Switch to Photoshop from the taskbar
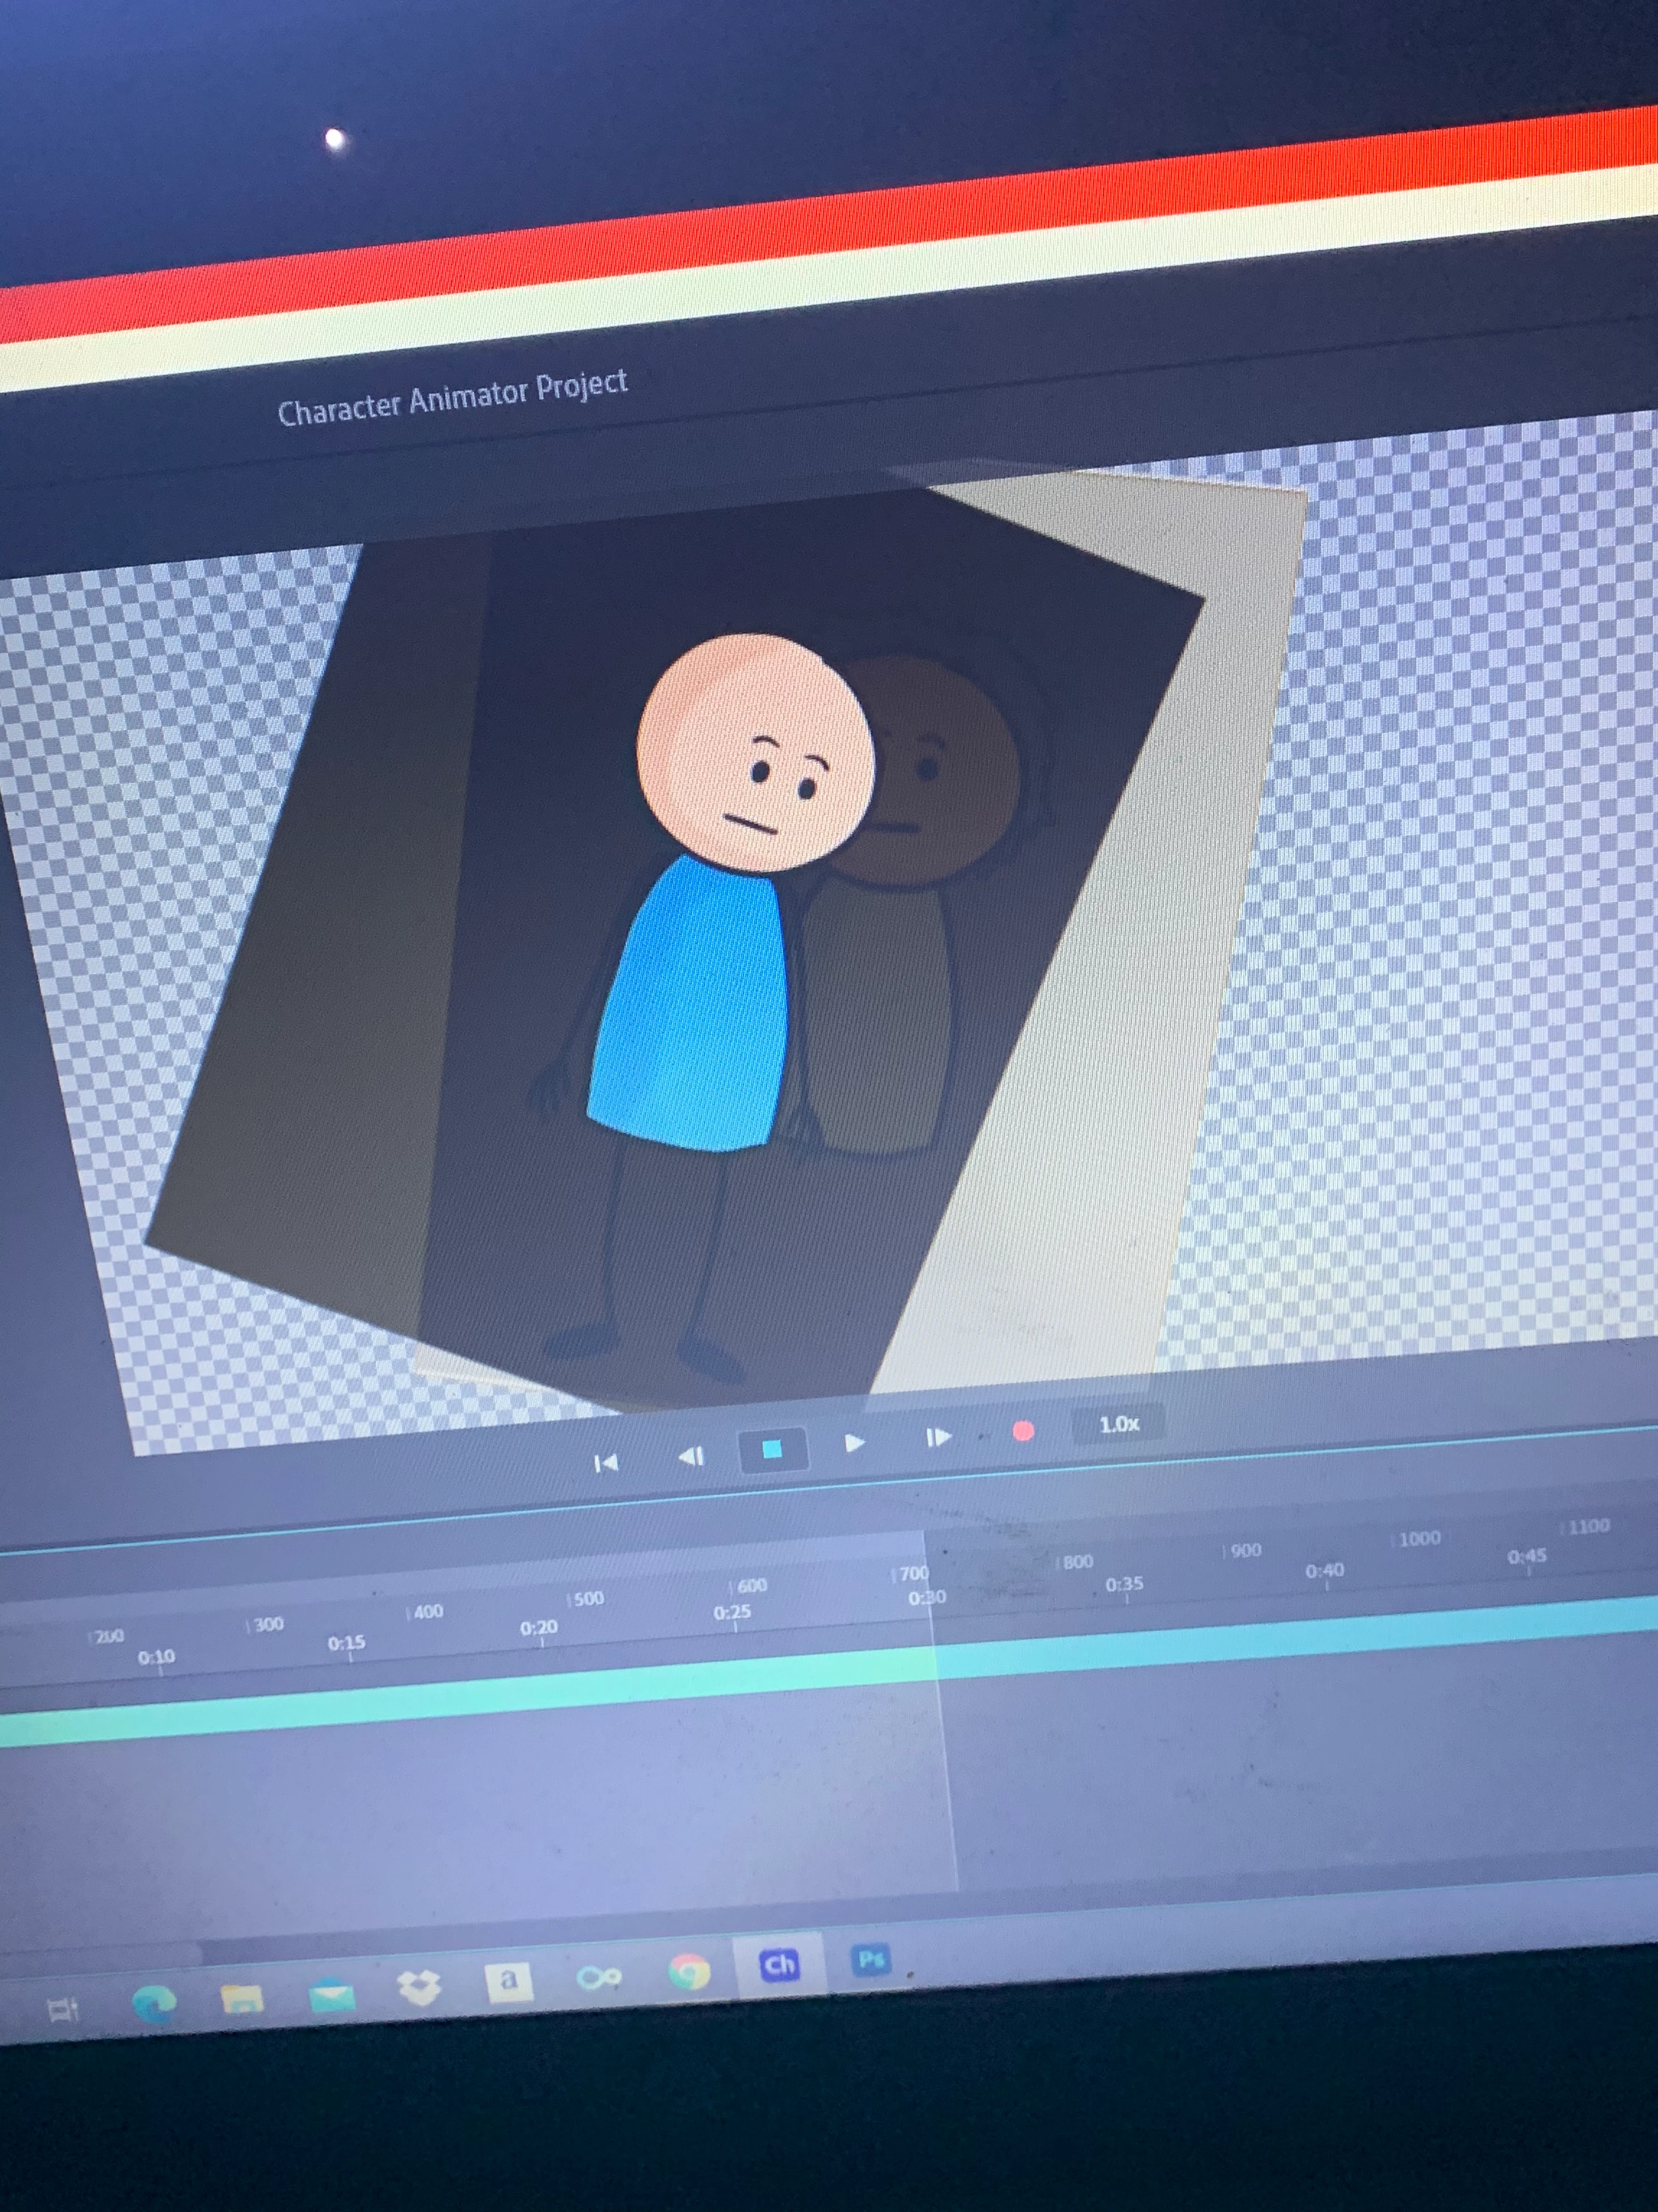Image resolution: width=1658 pixels, height=2212 pixels. (x=871, y=1959)
